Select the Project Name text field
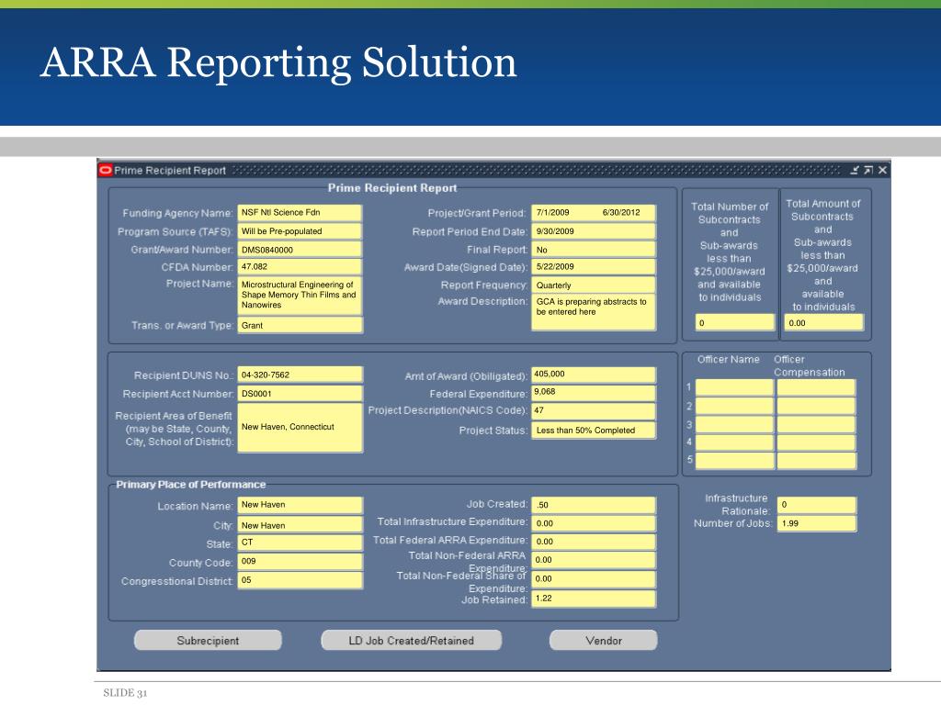Image resolution: width=941 pixels, height=705 pixels. pos(300,295)
